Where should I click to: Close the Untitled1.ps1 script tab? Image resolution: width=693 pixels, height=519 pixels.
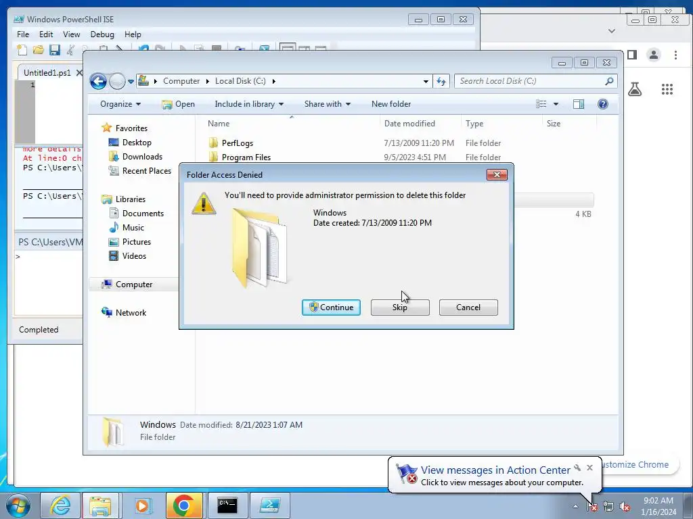coord(79,73)
